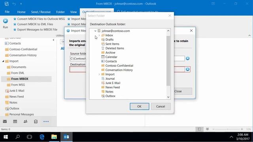This screenshot has width=253, height=142.
Task: Collapse the folder pane with the arrow
Action: pyautogui.click(x=53, y=40)
